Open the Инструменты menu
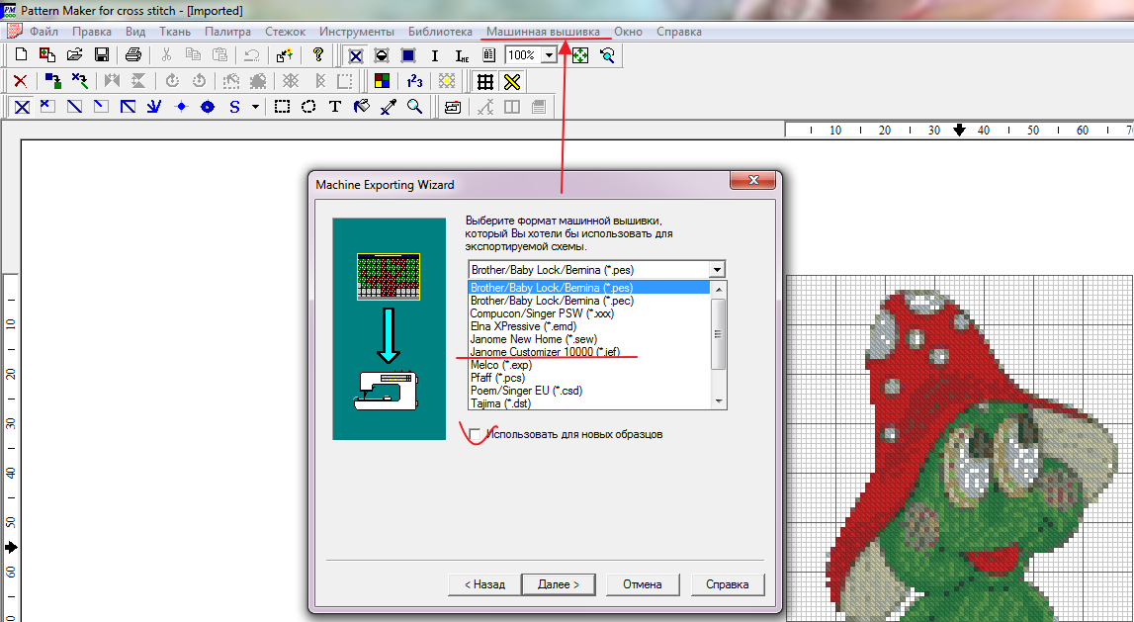Image resolution: width=1134 pixels, height=622 pixels. [357, 31]
